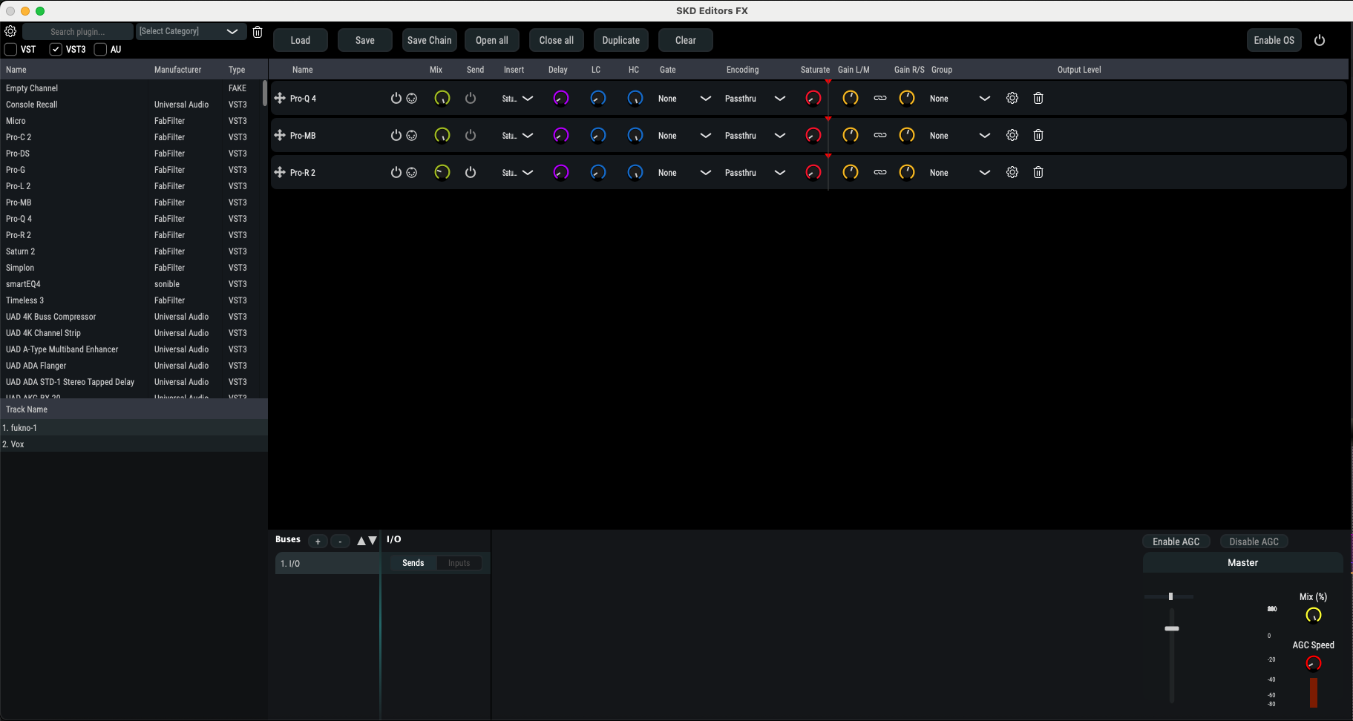This screenshot has height=721, width=1353.
Task: Click the Gain L/M knob on Pro-R 2 row
Action: pyautogui.click(x=851, y=172)
